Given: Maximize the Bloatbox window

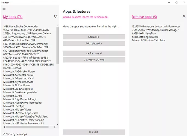Looking at the screenshot, I should click(x=177, y=2).
